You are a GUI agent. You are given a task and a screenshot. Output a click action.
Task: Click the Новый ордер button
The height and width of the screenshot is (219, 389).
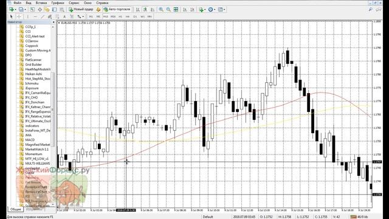coord(81,10)
